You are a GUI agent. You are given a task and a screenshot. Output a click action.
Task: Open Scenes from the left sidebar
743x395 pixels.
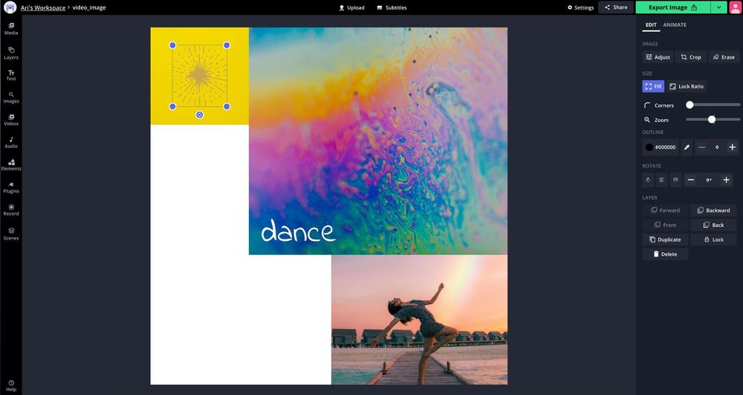(11, 234)
